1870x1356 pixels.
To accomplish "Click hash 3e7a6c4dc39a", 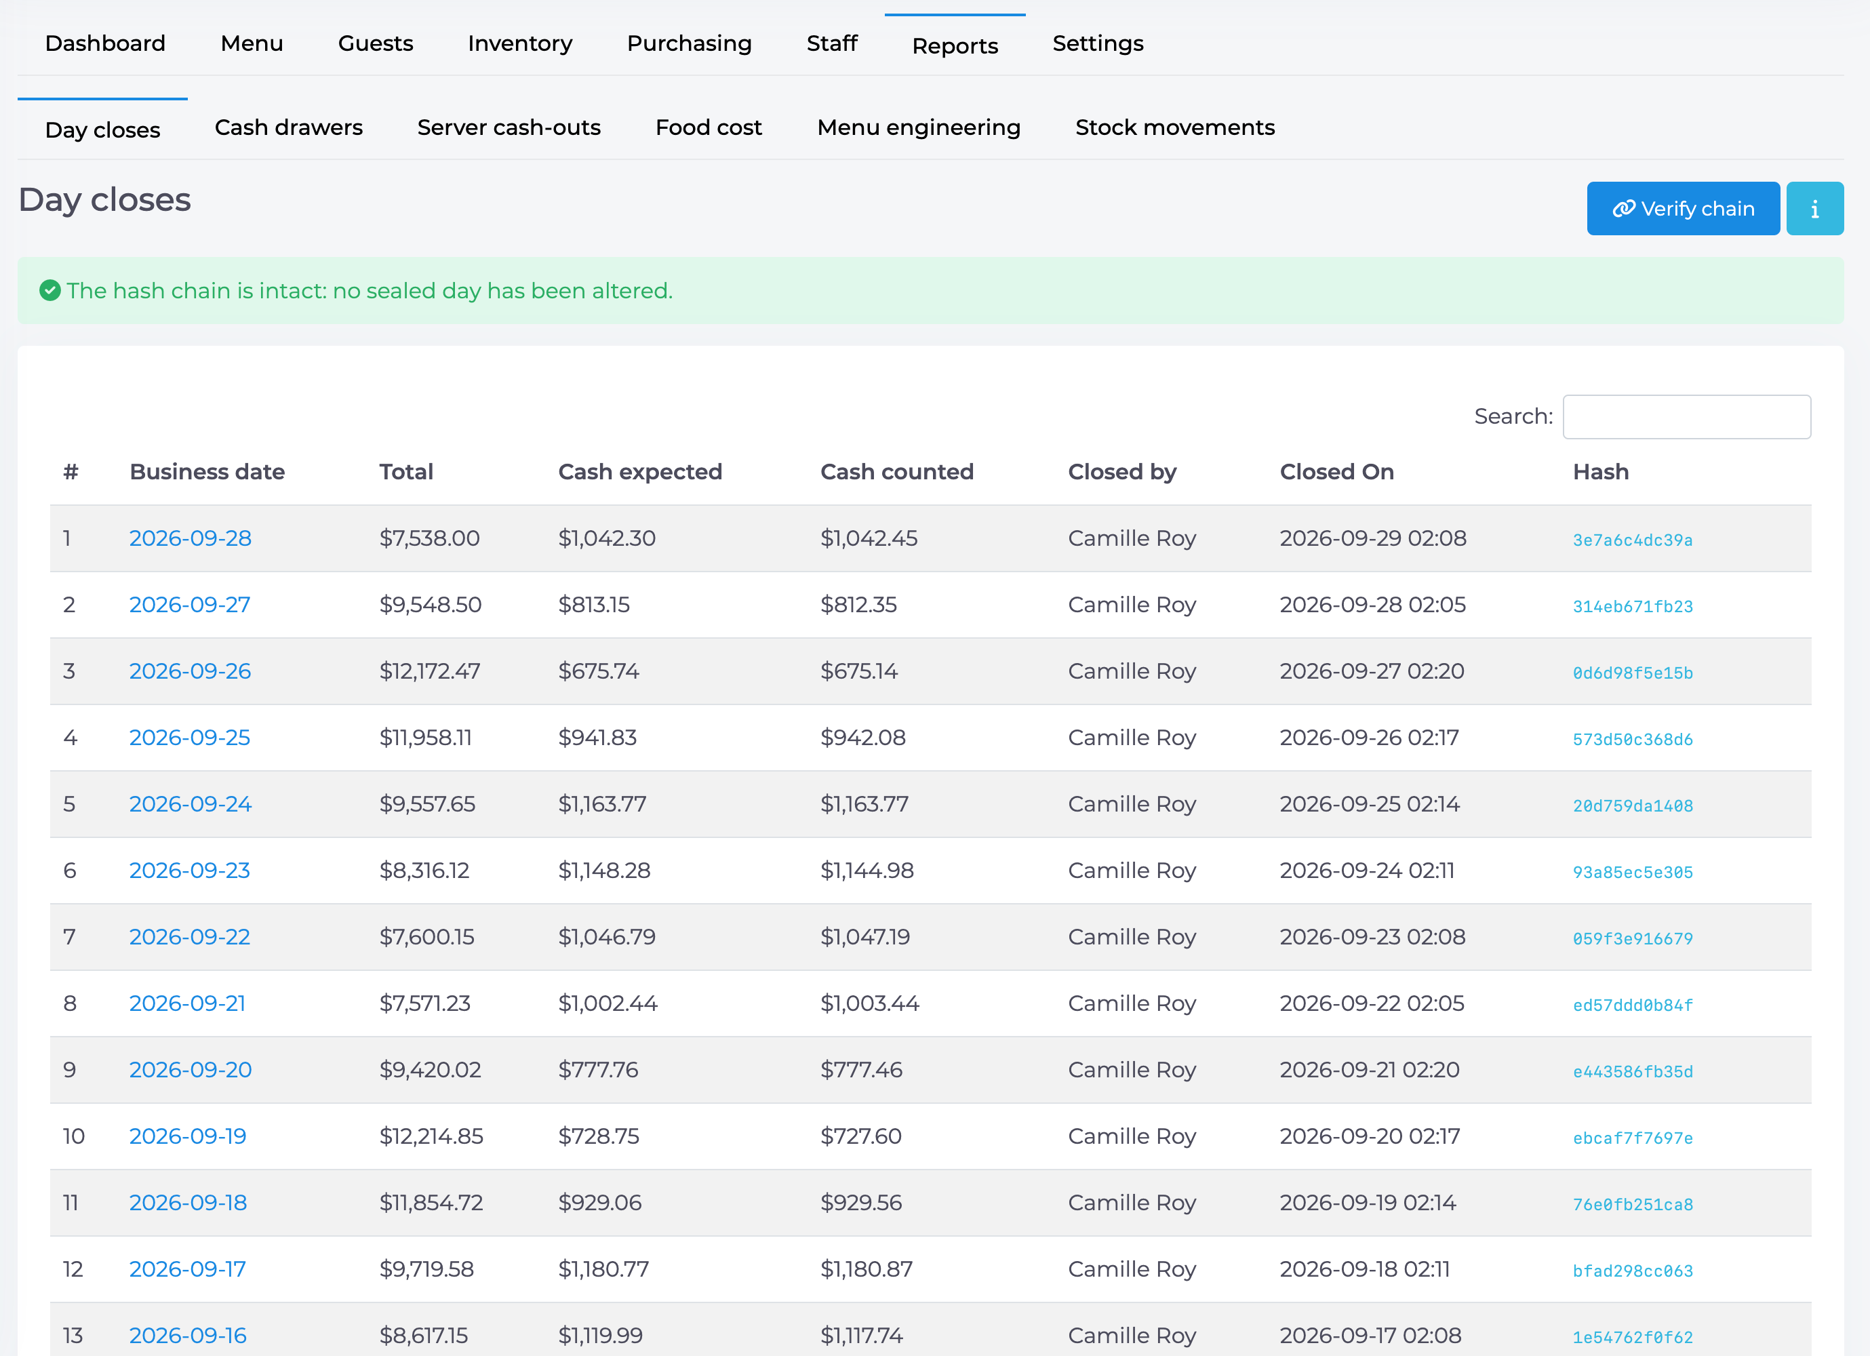I will pos(1633,541).
